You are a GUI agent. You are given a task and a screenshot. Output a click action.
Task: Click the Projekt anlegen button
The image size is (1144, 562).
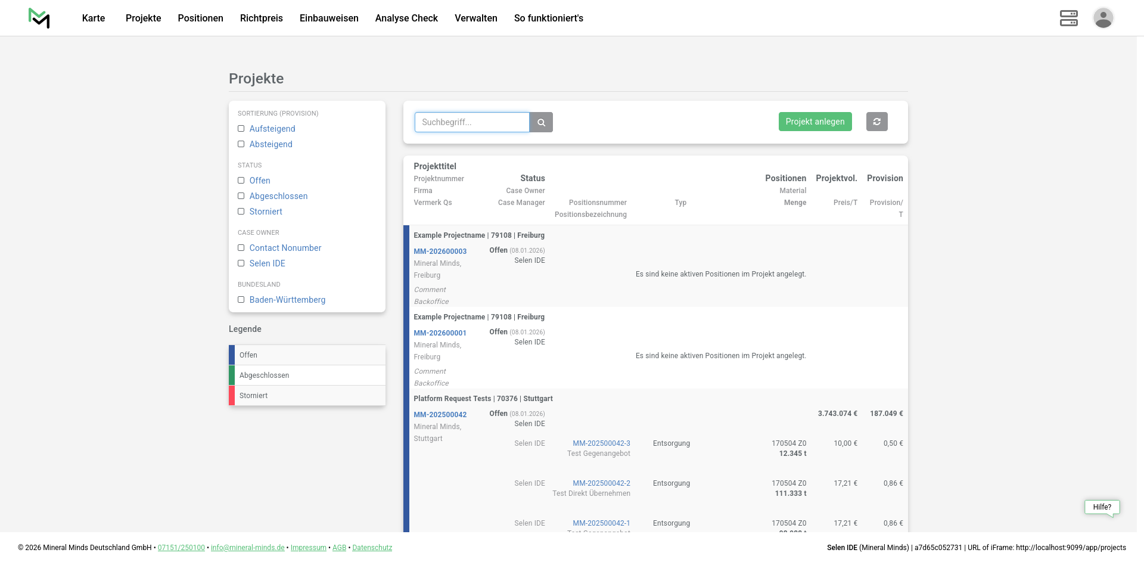[x=815, y=122]
